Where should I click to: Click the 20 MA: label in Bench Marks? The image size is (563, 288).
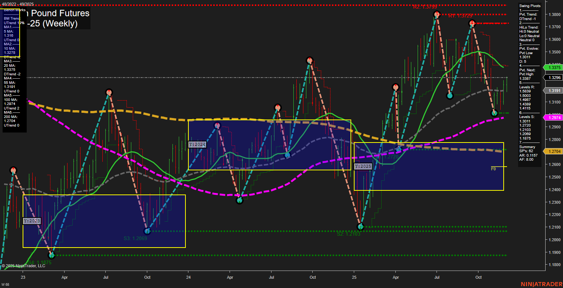click(x=9, y=65)
